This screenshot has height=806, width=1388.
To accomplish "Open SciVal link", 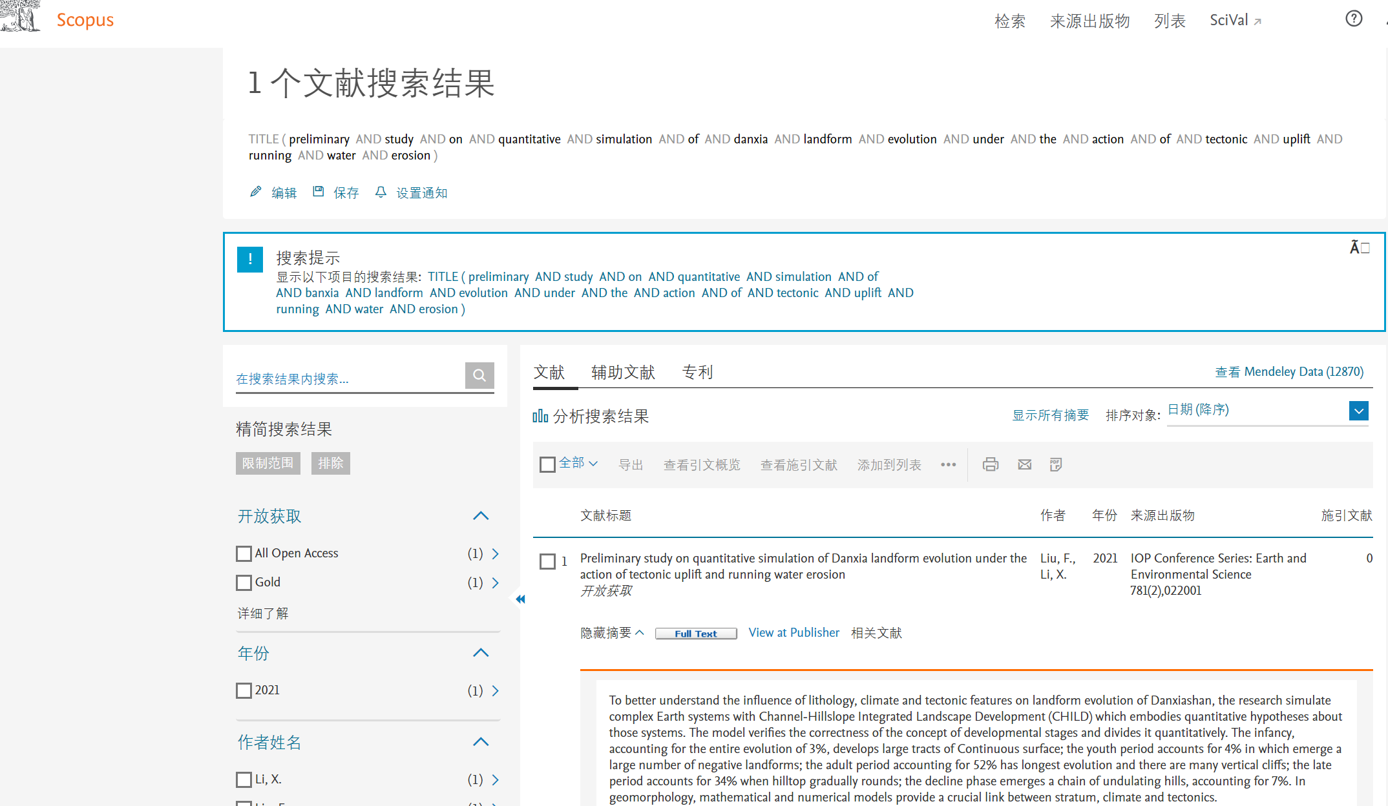I will coord(1236,21).
